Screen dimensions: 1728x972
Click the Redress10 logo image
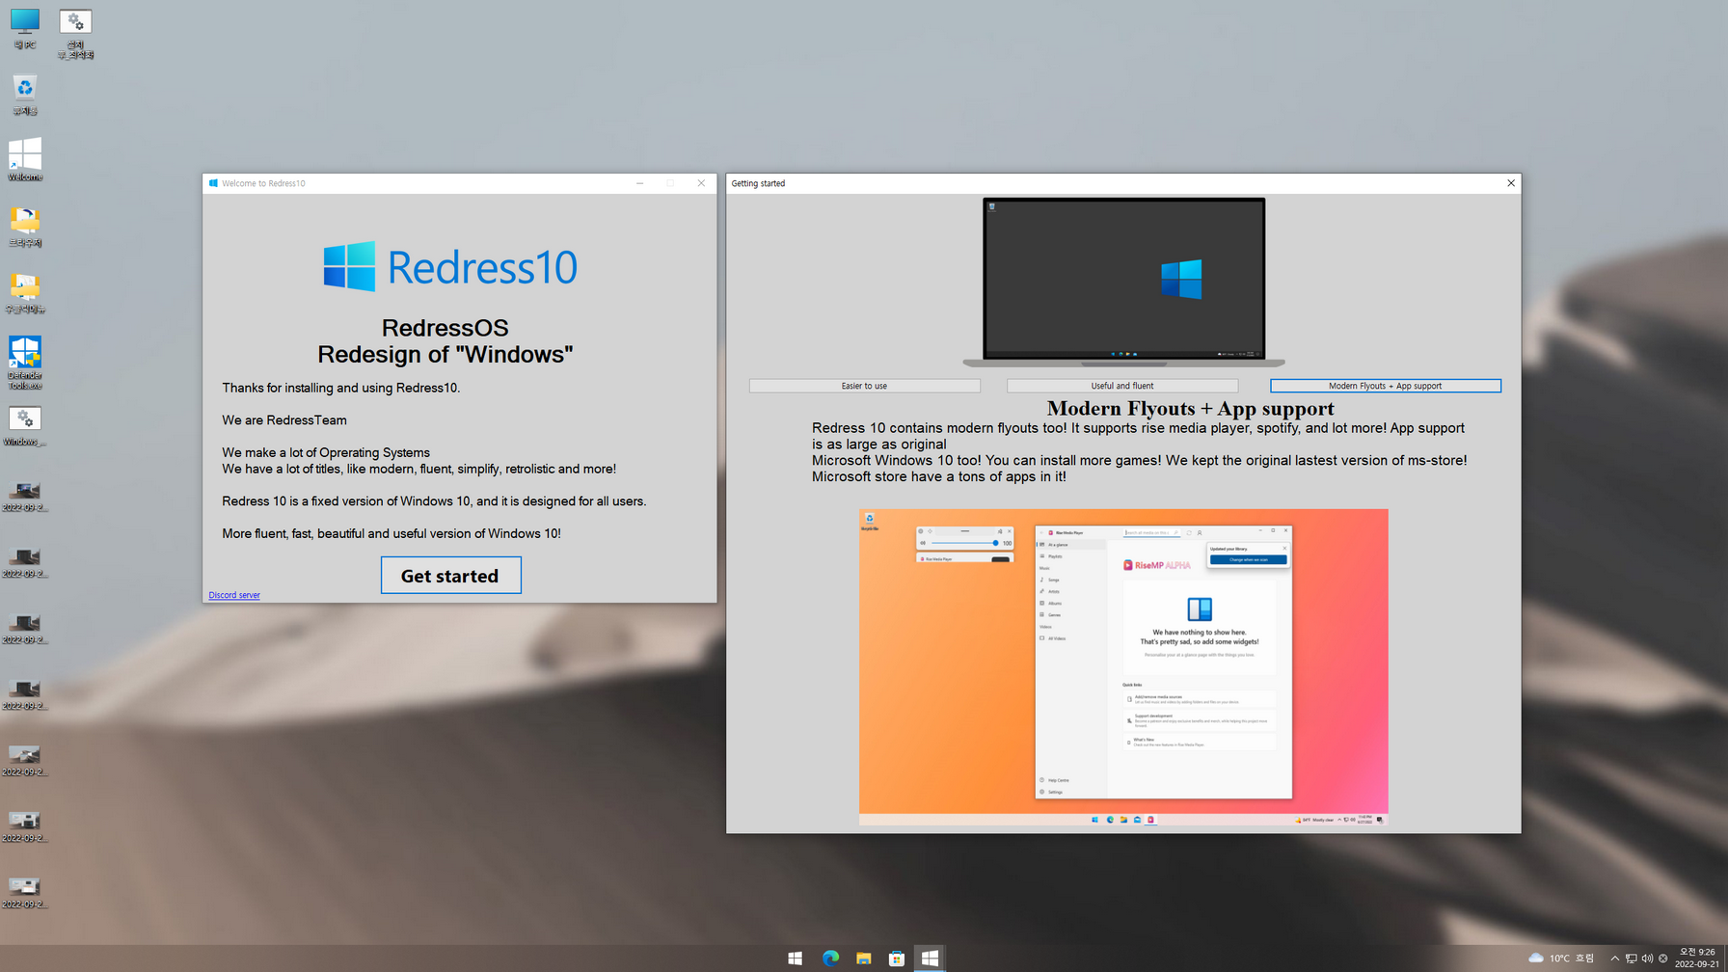[450, 266]
